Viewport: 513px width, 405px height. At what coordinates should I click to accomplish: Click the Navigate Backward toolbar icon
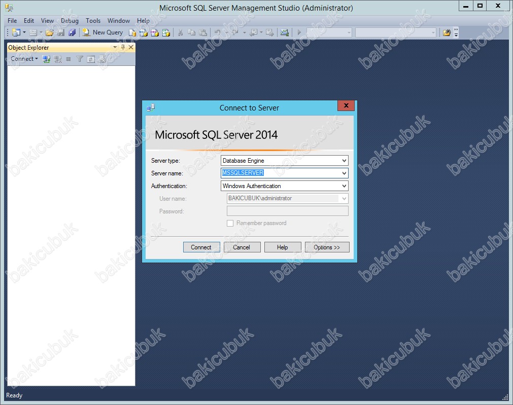pos(254,32)
